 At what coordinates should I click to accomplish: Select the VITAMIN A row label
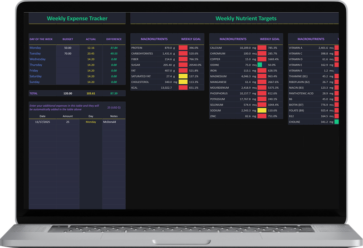coord(295,48)
